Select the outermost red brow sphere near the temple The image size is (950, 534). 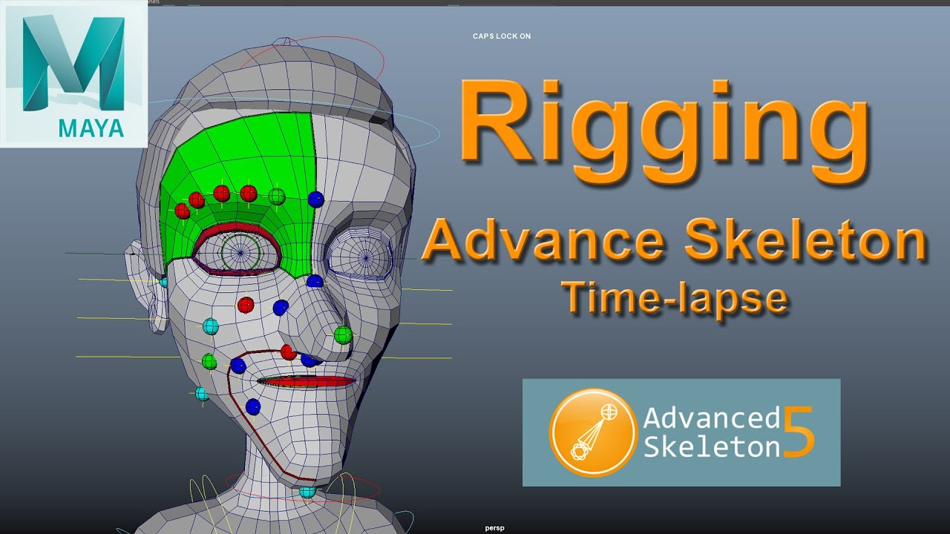tap(183, 211)
